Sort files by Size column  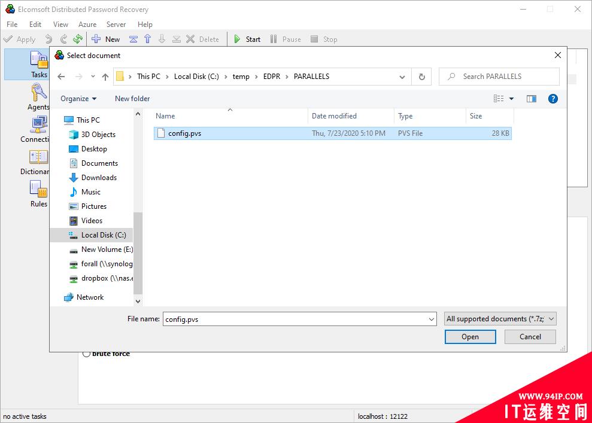click(x=490, y=116)
